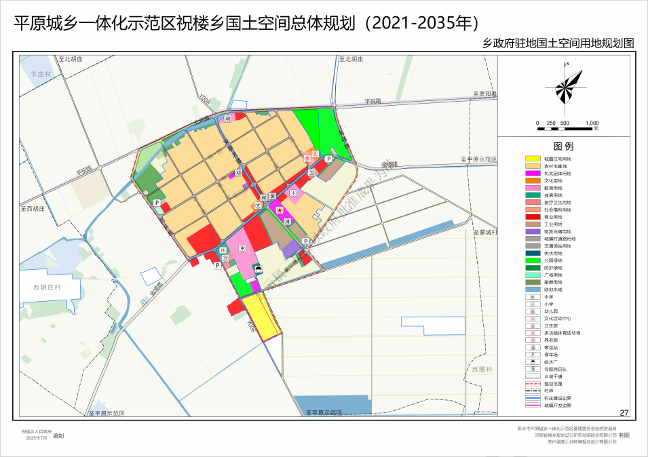Click the fire station marker on map
The height and width of the screenshot is (457, 648).
288,222
